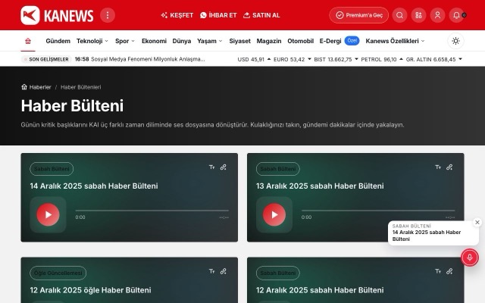This screenshot has height=303, width=485.
Task: Seek the 13 Aralık sabah audio progress bar
Action: coord(378,211)
